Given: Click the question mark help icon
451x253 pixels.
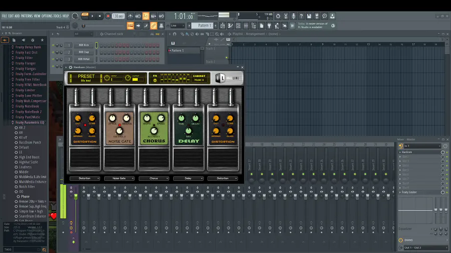Looking at the screenshot, I should point(301,16).
